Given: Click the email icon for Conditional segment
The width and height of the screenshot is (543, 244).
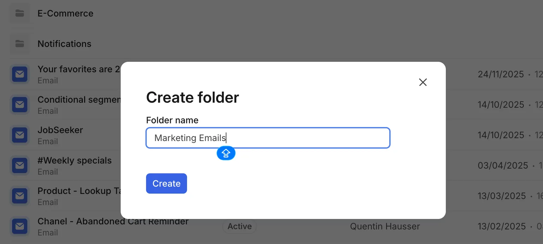Looking at the screenshot, I should [x=20, y=105].
